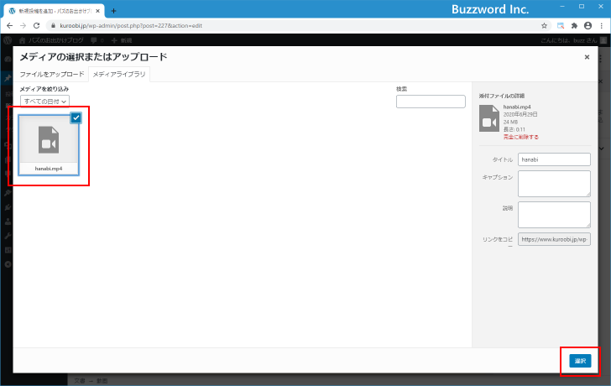Click into the キャプション text area
This screenshot has height=386, width=611.
(555, 183)
